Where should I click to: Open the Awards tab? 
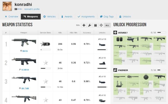pos(67,17)
